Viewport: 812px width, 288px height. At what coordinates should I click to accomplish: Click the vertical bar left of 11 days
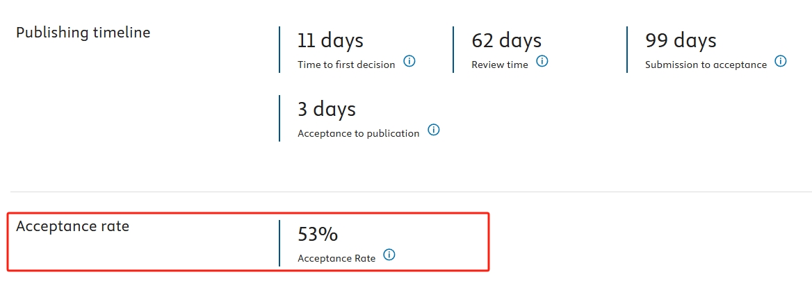279,50
